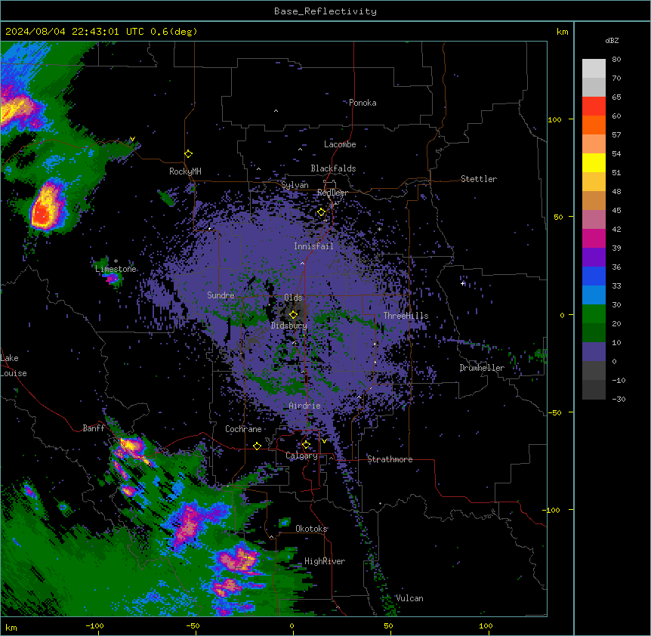Image resolution: width=651 pixels, height=636 pixels.
Task: Click the Stettler label
Action: pos(479,179)
